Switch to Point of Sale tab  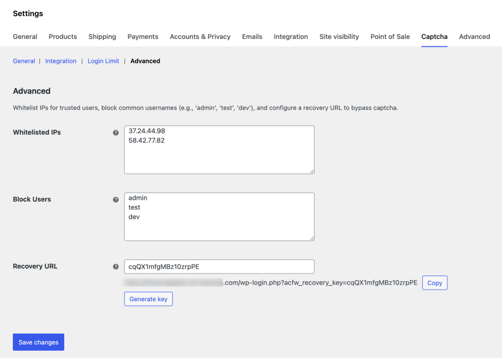[390, 37]
